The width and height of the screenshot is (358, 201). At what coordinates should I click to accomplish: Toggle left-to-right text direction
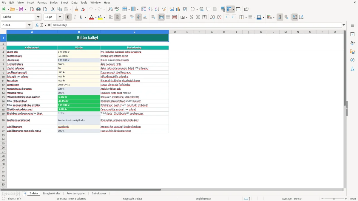pyautogui.click(x=280, y=17)
